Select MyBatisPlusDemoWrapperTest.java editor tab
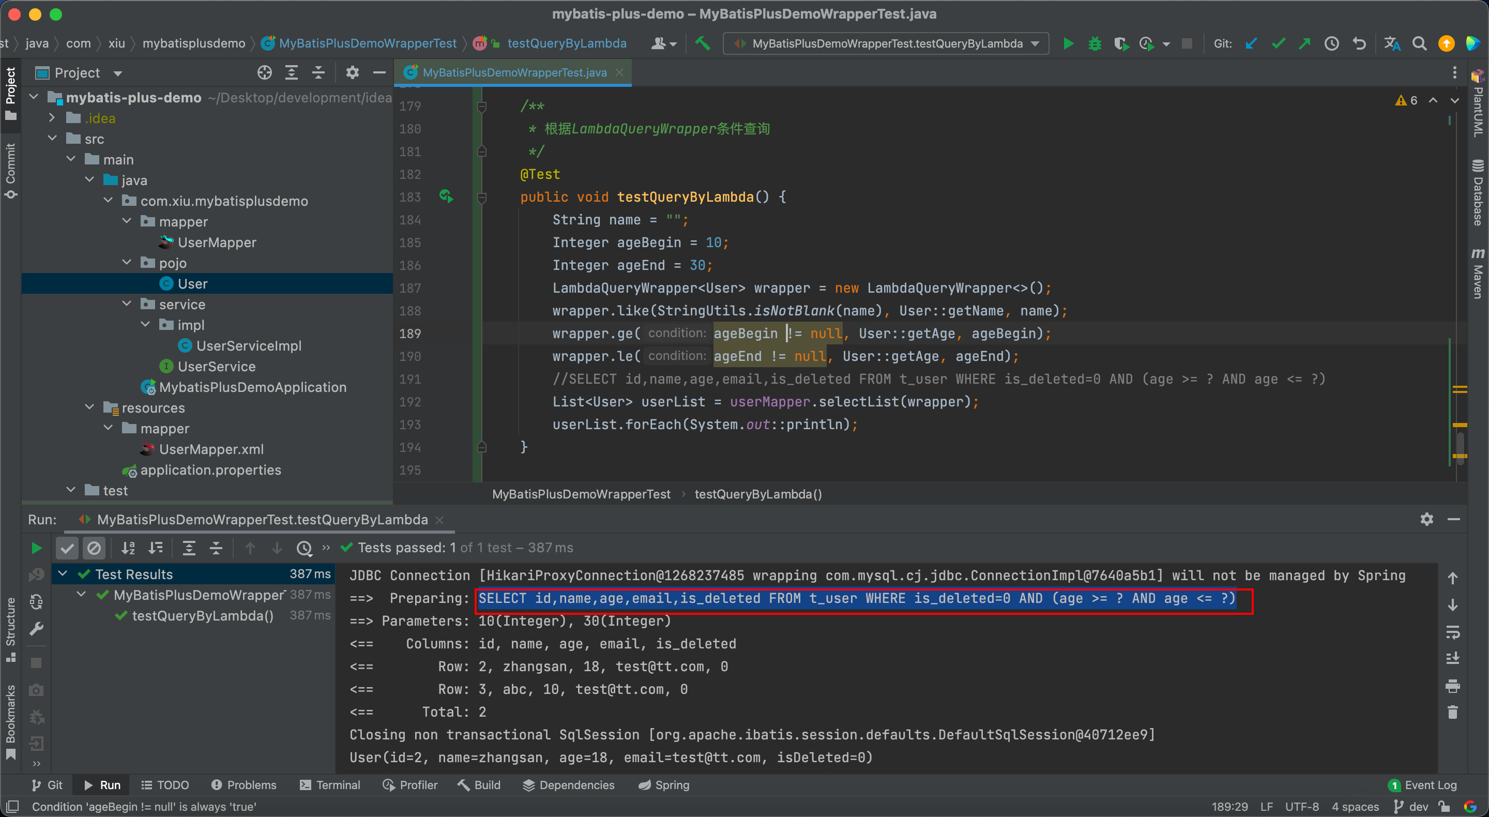The image size is (1489, 817). (x=513, y=72)
